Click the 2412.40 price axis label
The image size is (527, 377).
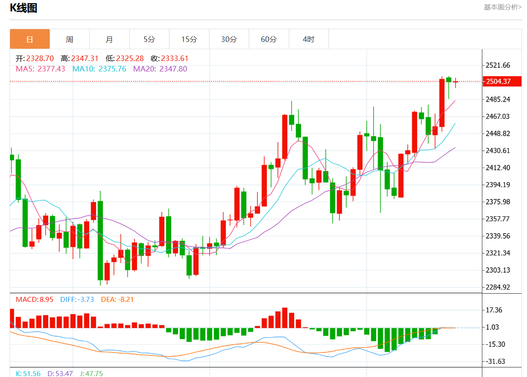pos(498,168)
